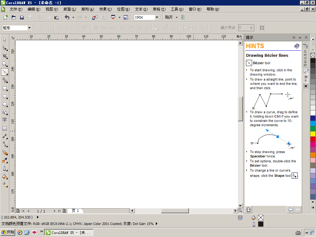
Task: Expand the zoom level 150% dropdown
Action: (x=157, y=17)
